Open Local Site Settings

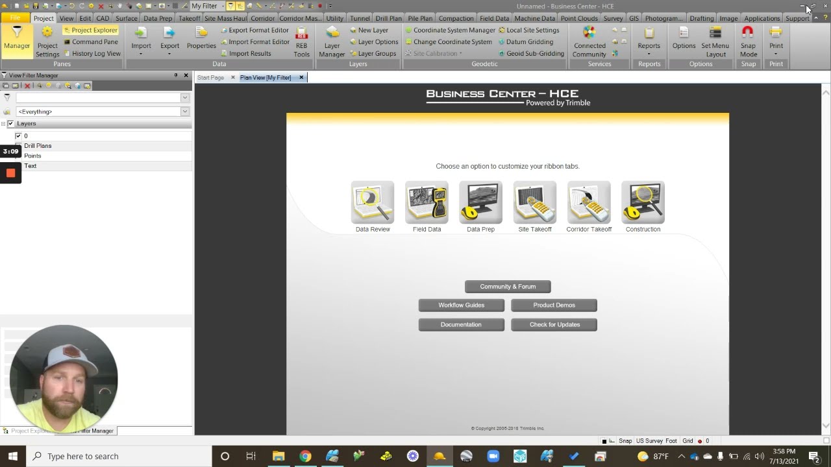tap(528, 30)
